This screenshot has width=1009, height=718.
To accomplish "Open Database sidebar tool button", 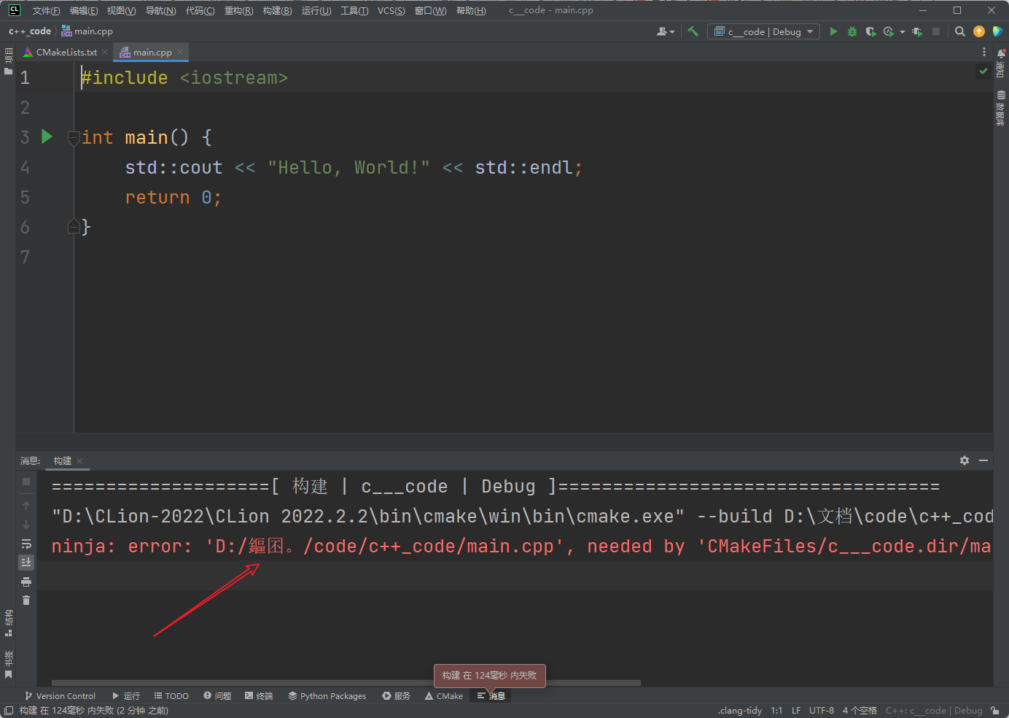I will coord(1001,108).
